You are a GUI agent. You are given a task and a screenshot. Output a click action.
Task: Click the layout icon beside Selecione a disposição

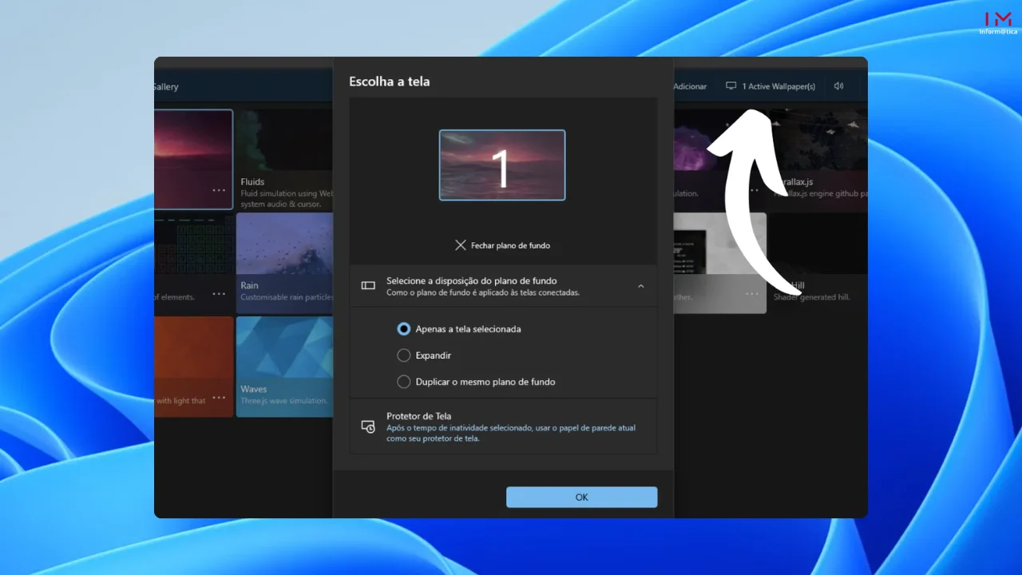(x=368, y=285)
